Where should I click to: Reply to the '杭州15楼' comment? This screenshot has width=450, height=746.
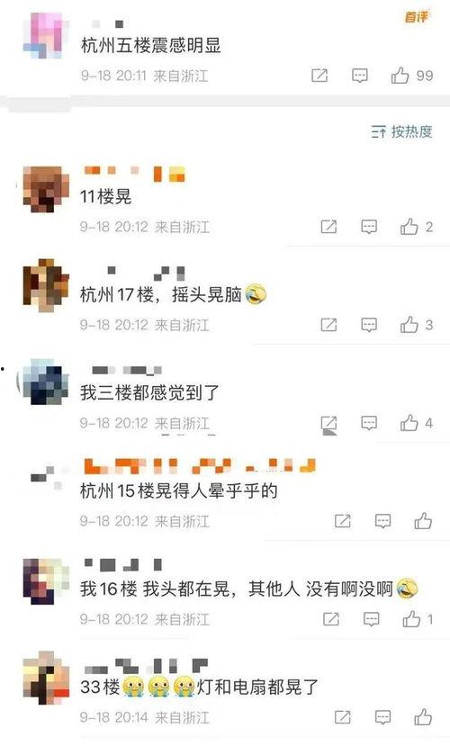pyautogui.click(x=382, y=521)
